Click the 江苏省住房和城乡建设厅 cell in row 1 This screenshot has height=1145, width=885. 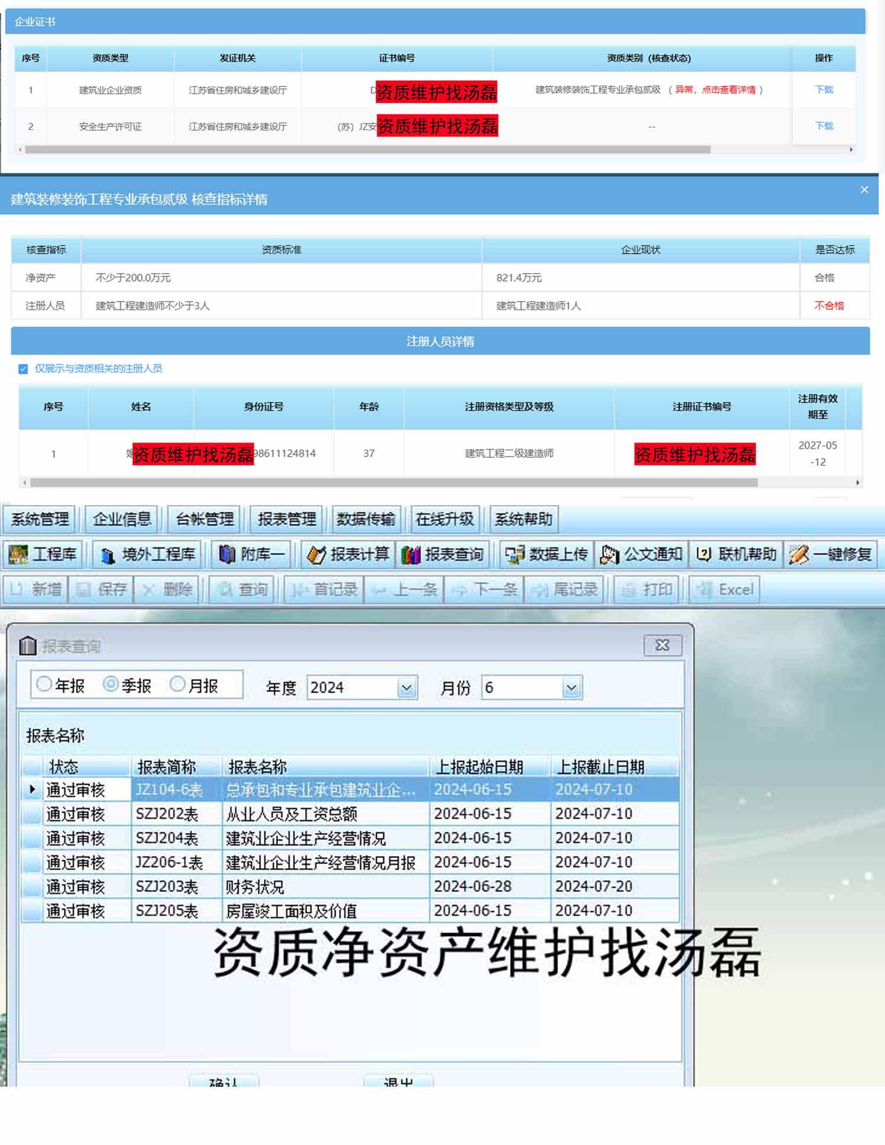click(238, 90)
